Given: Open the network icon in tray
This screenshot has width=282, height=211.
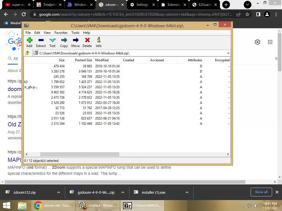Looking at the screenshot, I should pyautogui.click(x=250, y=206).
